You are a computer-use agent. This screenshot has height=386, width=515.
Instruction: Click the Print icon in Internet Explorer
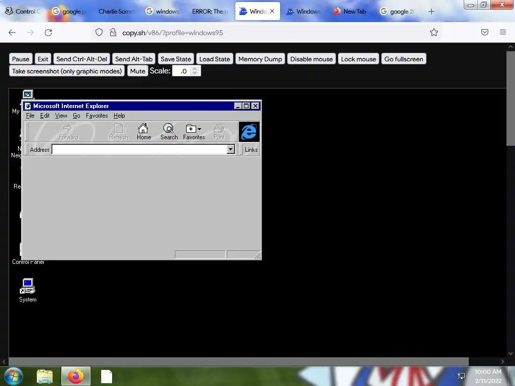tap(219, 132)
